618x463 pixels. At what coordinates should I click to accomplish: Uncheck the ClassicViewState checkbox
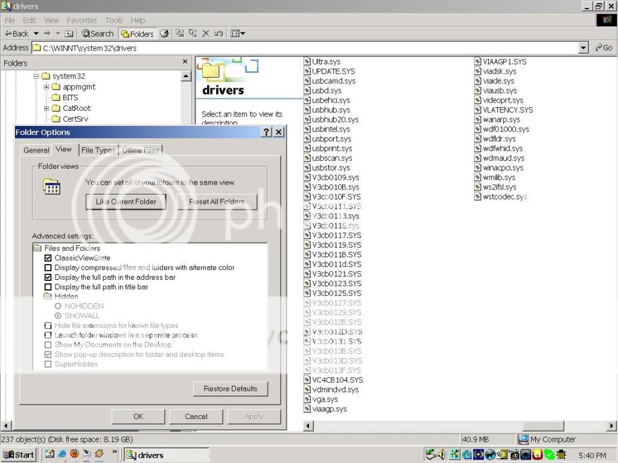(48, 258)
